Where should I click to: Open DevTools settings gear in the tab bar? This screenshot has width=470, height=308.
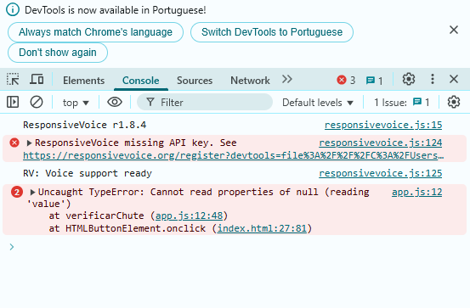click(x=409, y=79)
